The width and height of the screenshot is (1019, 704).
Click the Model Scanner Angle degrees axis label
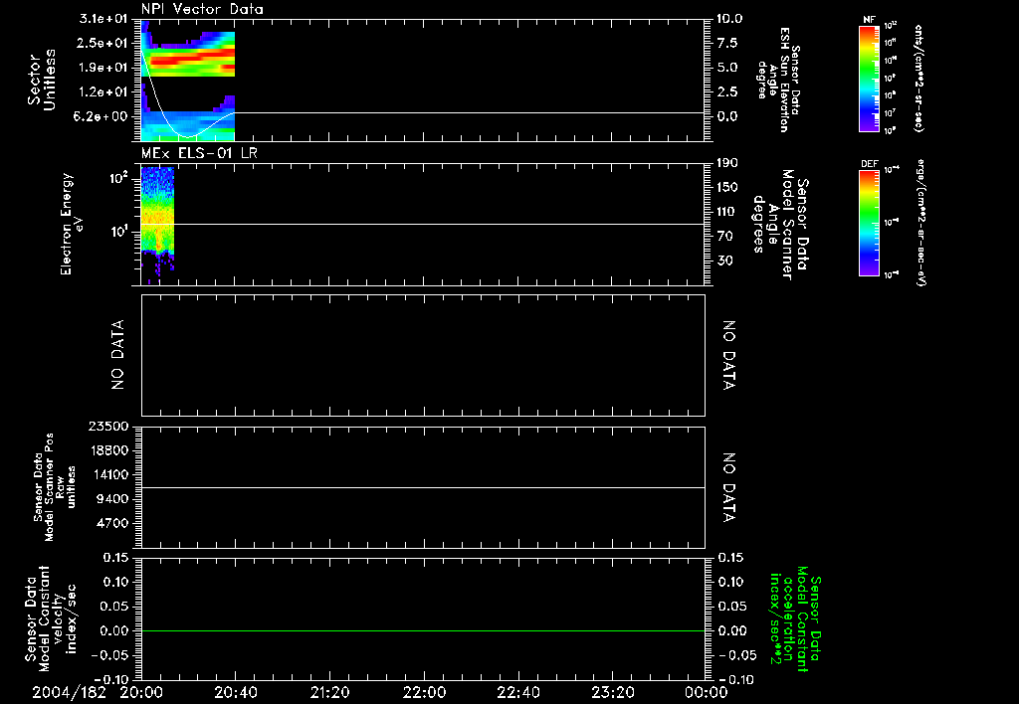tap(780, 224)
